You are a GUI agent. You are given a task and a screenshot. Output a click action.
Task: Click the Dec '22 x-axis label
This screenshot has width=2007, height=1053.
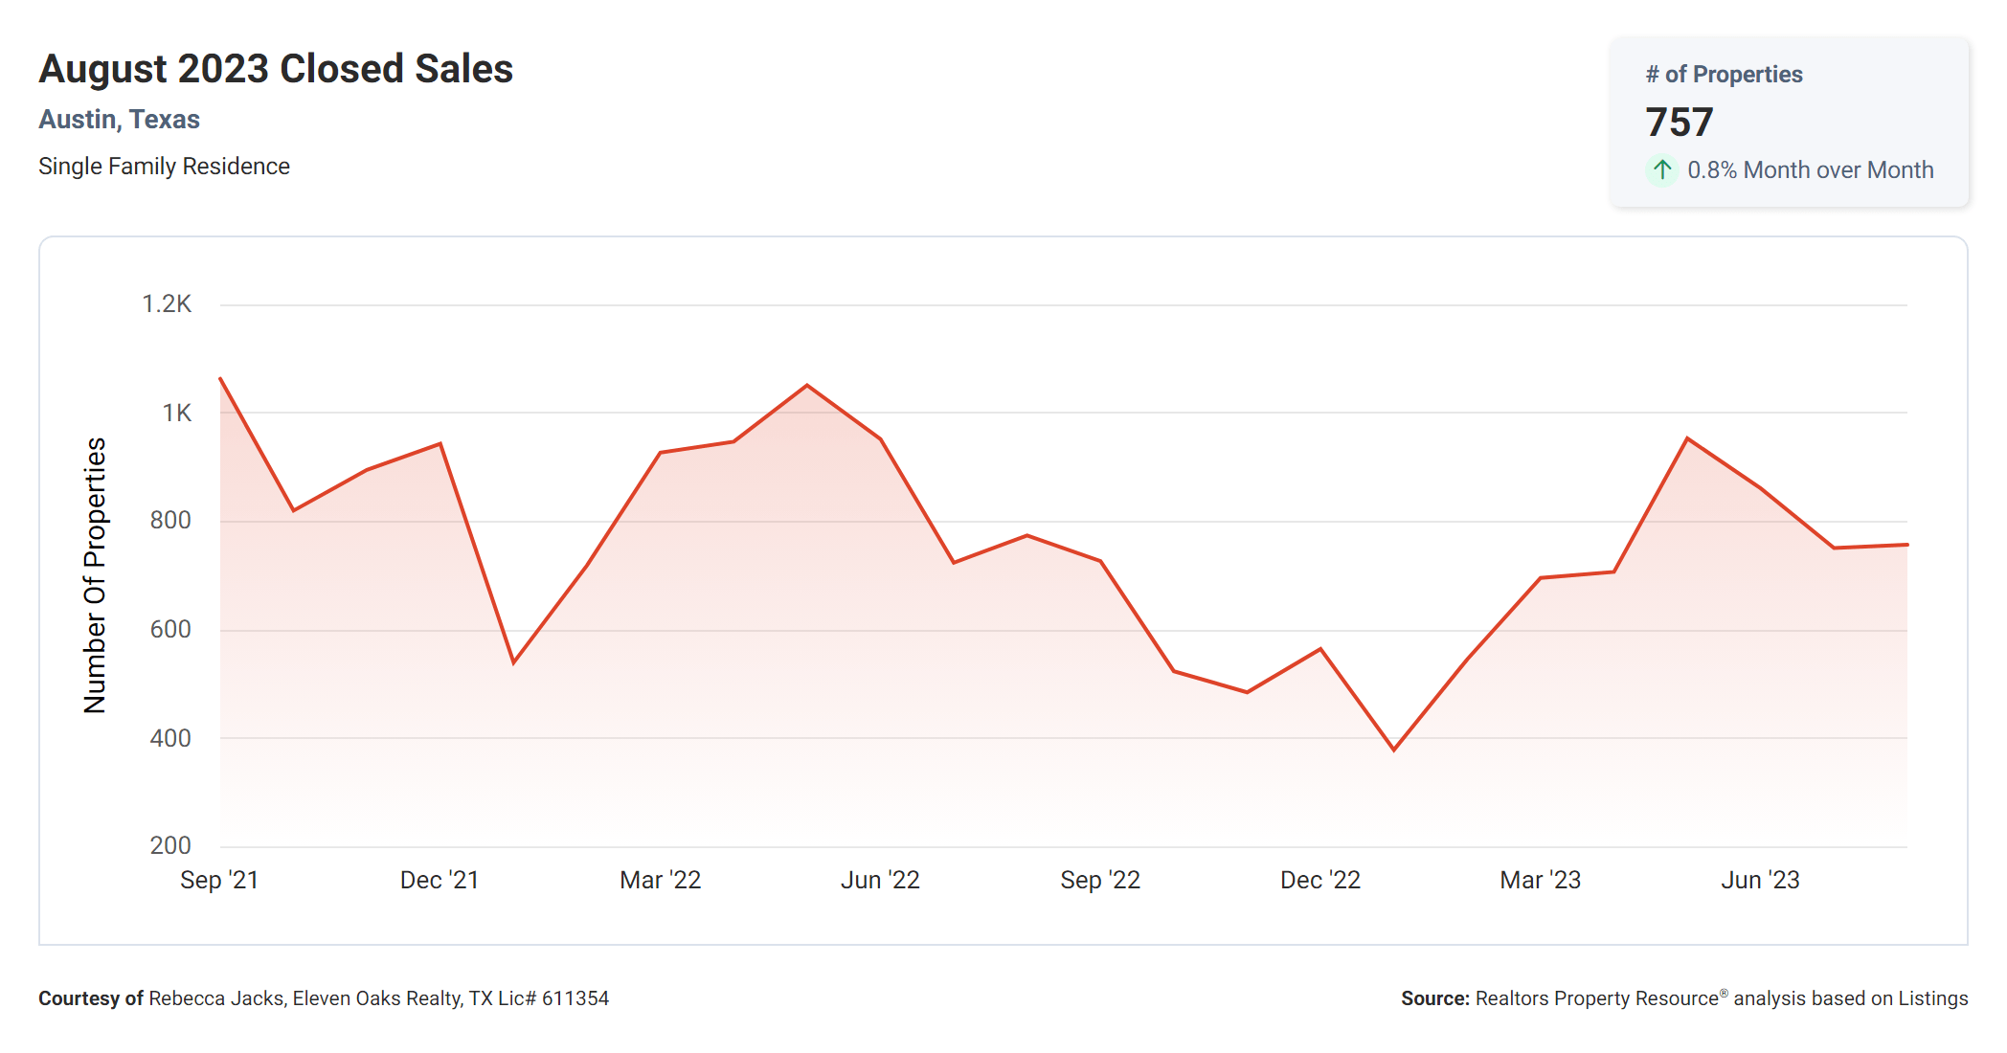point(1320,880)
